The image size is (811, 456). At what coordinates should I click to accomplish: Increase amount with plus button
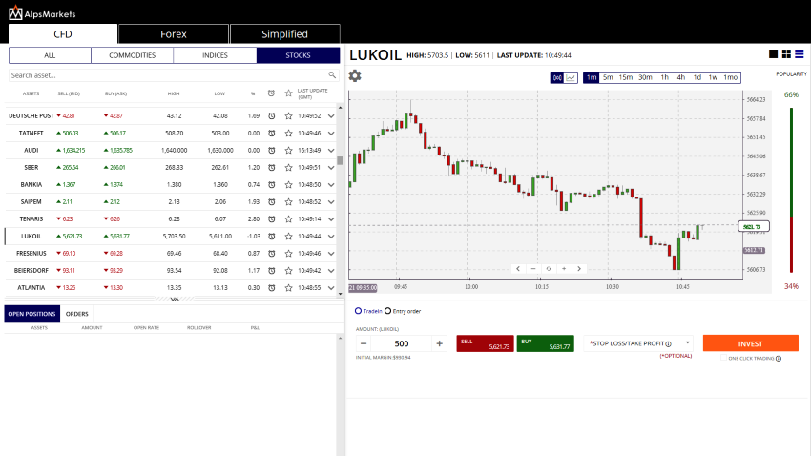(439, 343)
